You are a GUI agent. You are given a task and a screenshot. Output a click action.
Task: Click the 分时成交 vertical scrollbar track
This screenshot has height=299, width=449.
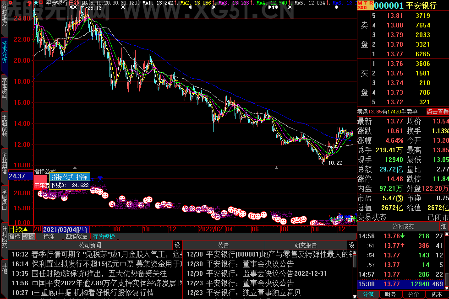coord(446,261)
